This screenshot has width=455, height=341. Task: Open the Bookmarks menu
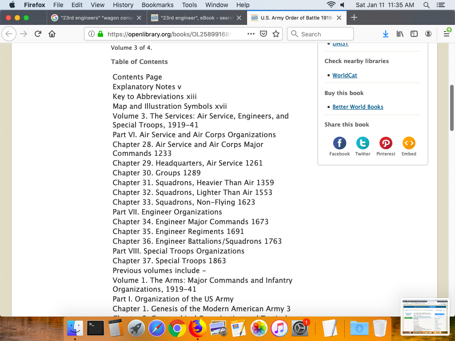(x=157, y=5)
